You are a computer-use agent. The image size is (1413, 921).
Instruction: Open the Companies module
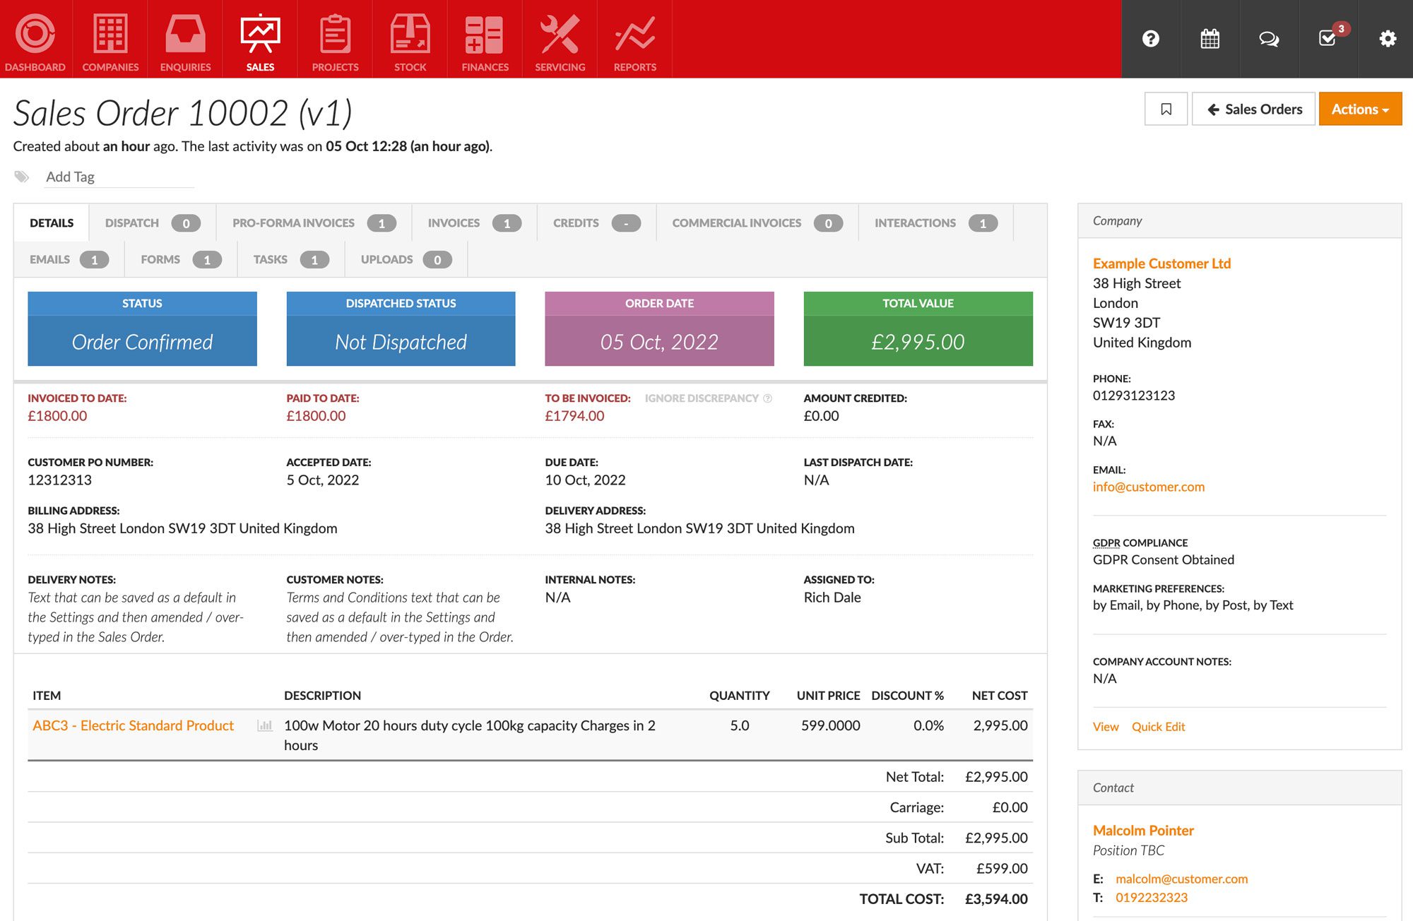click(x=110, y=39)
